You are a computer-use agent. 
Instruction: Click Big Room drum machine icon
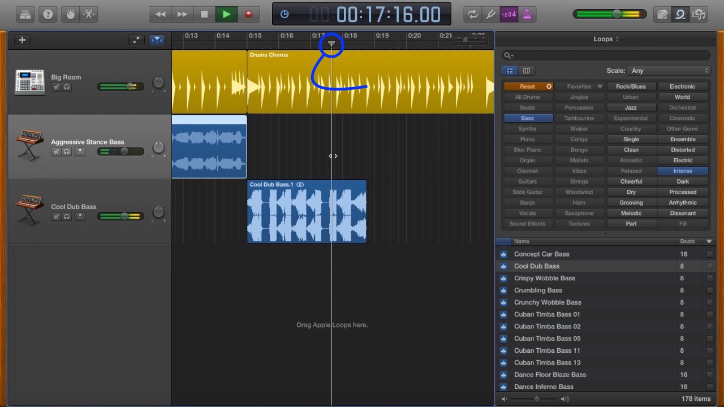point(29,82)
